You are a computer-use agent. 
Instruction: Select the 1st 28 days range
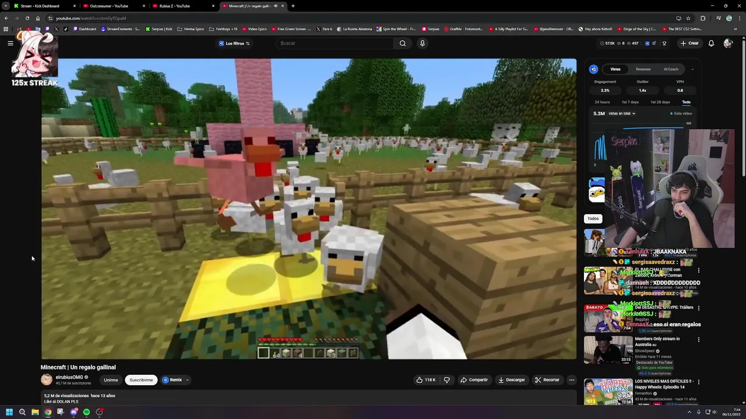pyautogui.click(x=660, y=102)
